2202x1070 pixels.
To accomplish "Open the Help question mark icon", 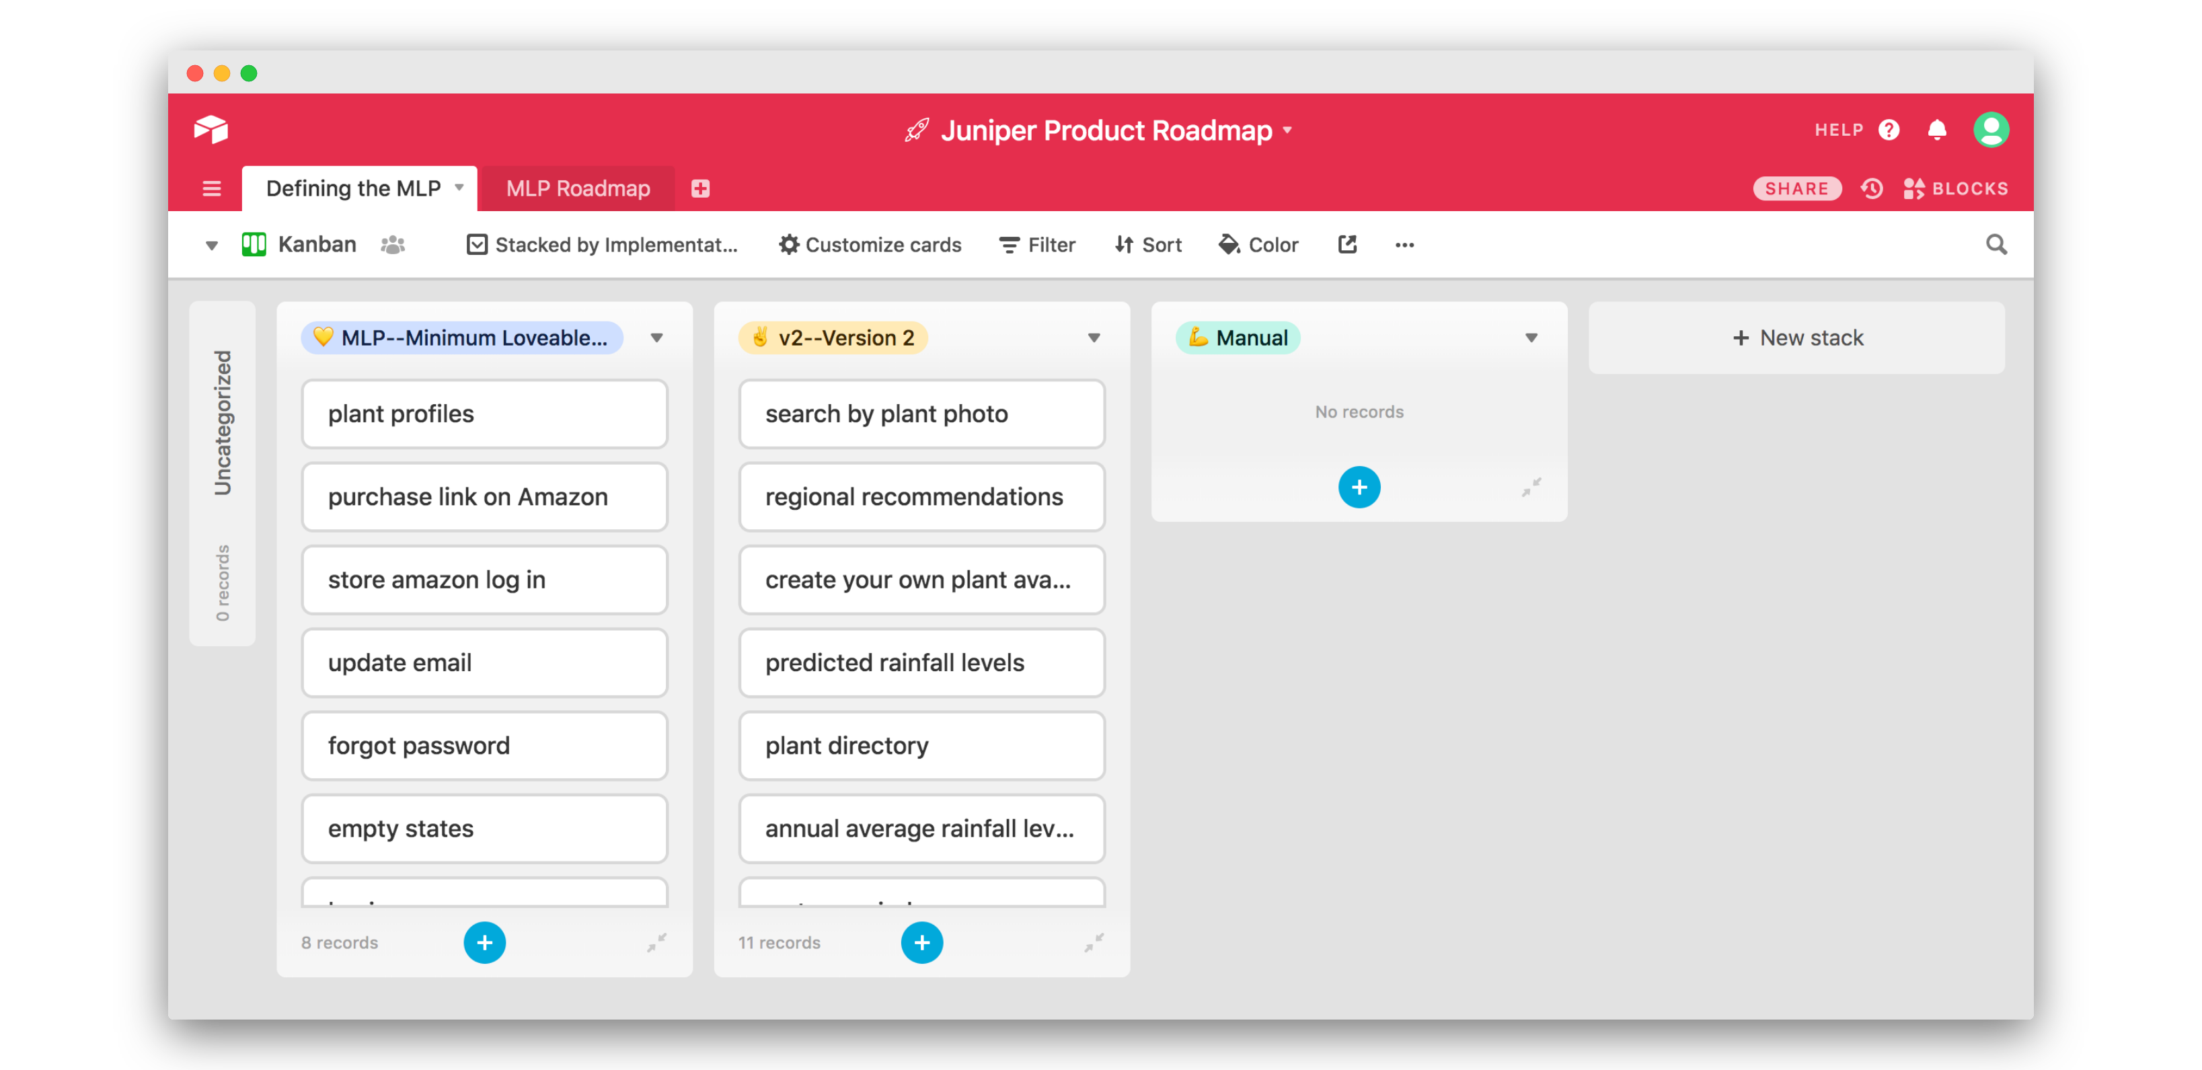I will click(x=1889, y=130).
